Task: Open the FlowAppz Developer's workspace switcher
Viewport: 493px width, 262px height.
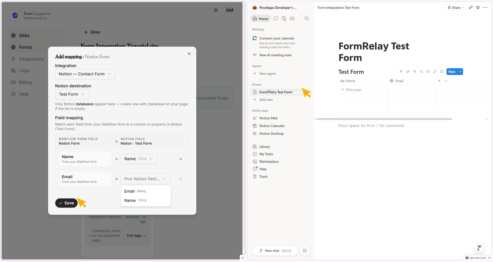Action: click(275, 8)
